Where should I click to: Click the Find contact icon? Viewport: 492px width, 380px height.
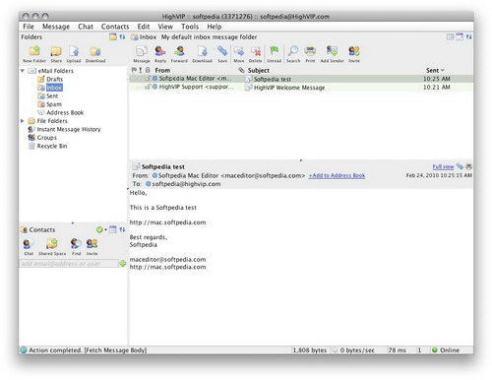click(x=76, y=244)
